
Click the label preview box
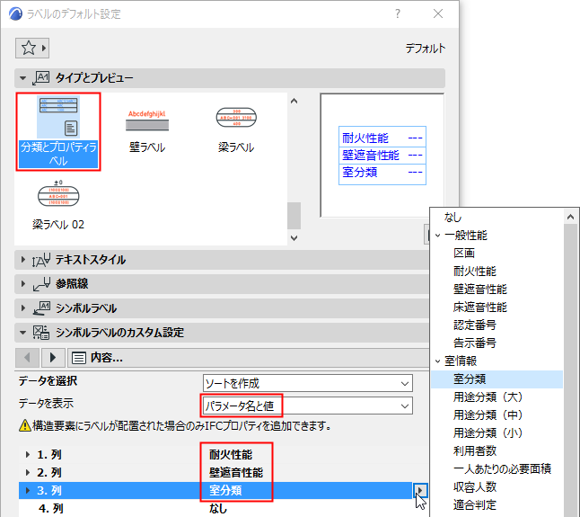click(x=382, y=156)
